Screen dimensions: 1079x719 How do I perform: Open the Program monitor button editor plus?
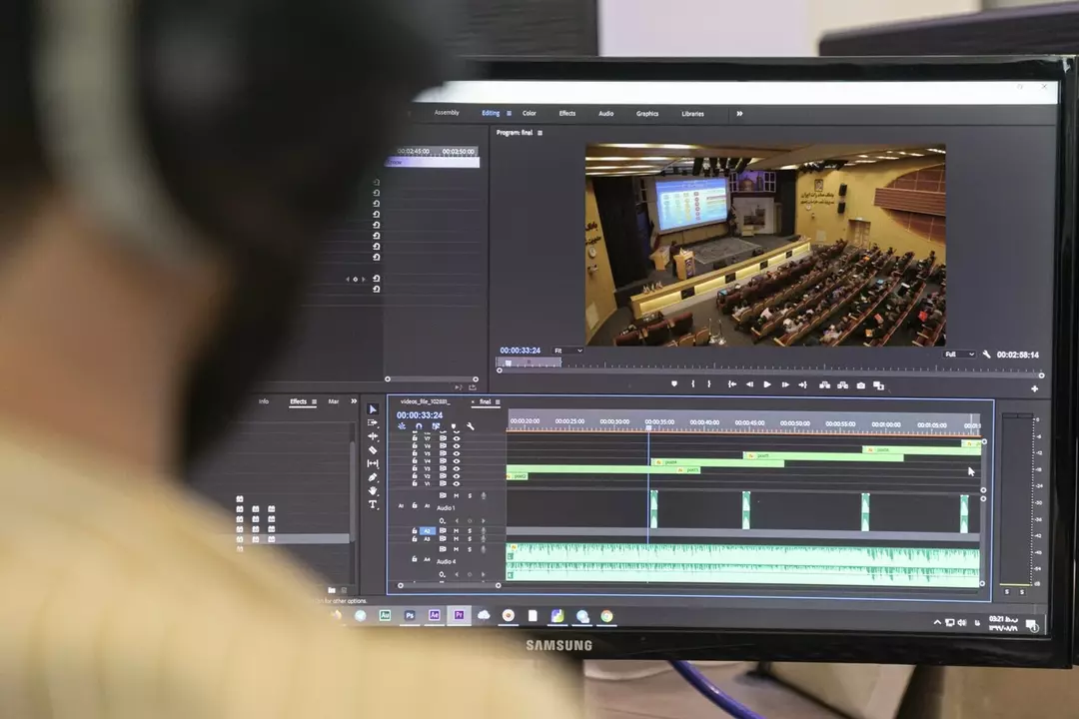[x=1034, y=388]
